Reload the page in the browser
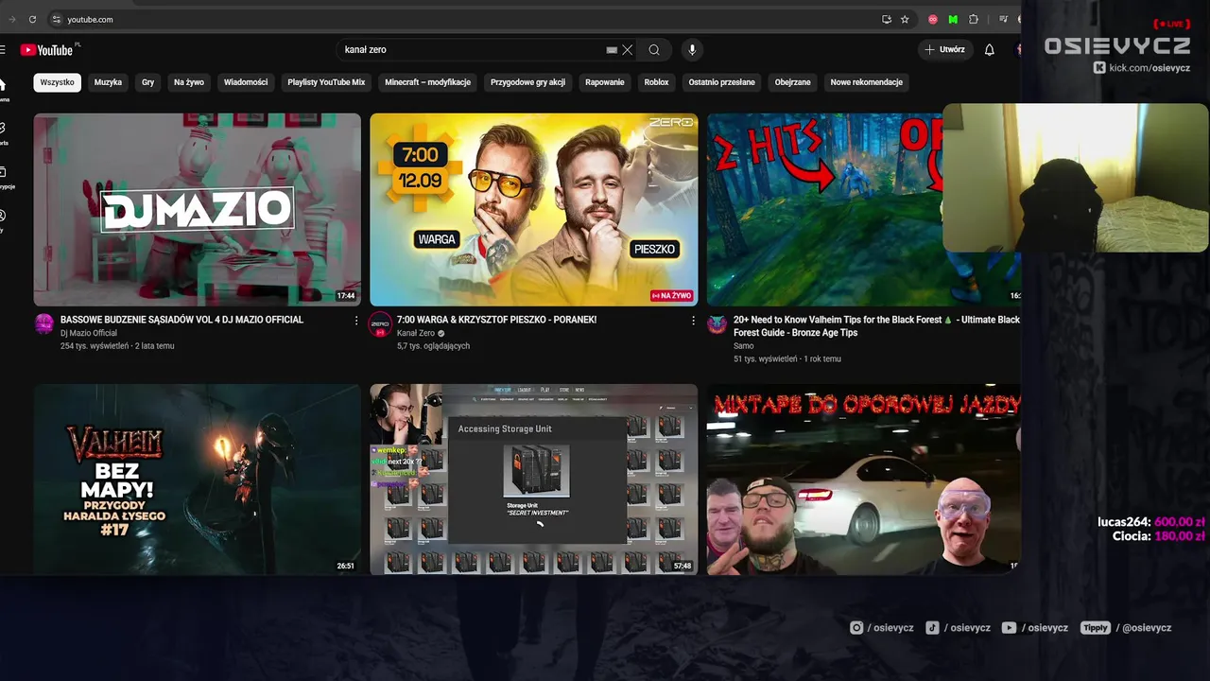The image size is (1210, 681). 32,19
